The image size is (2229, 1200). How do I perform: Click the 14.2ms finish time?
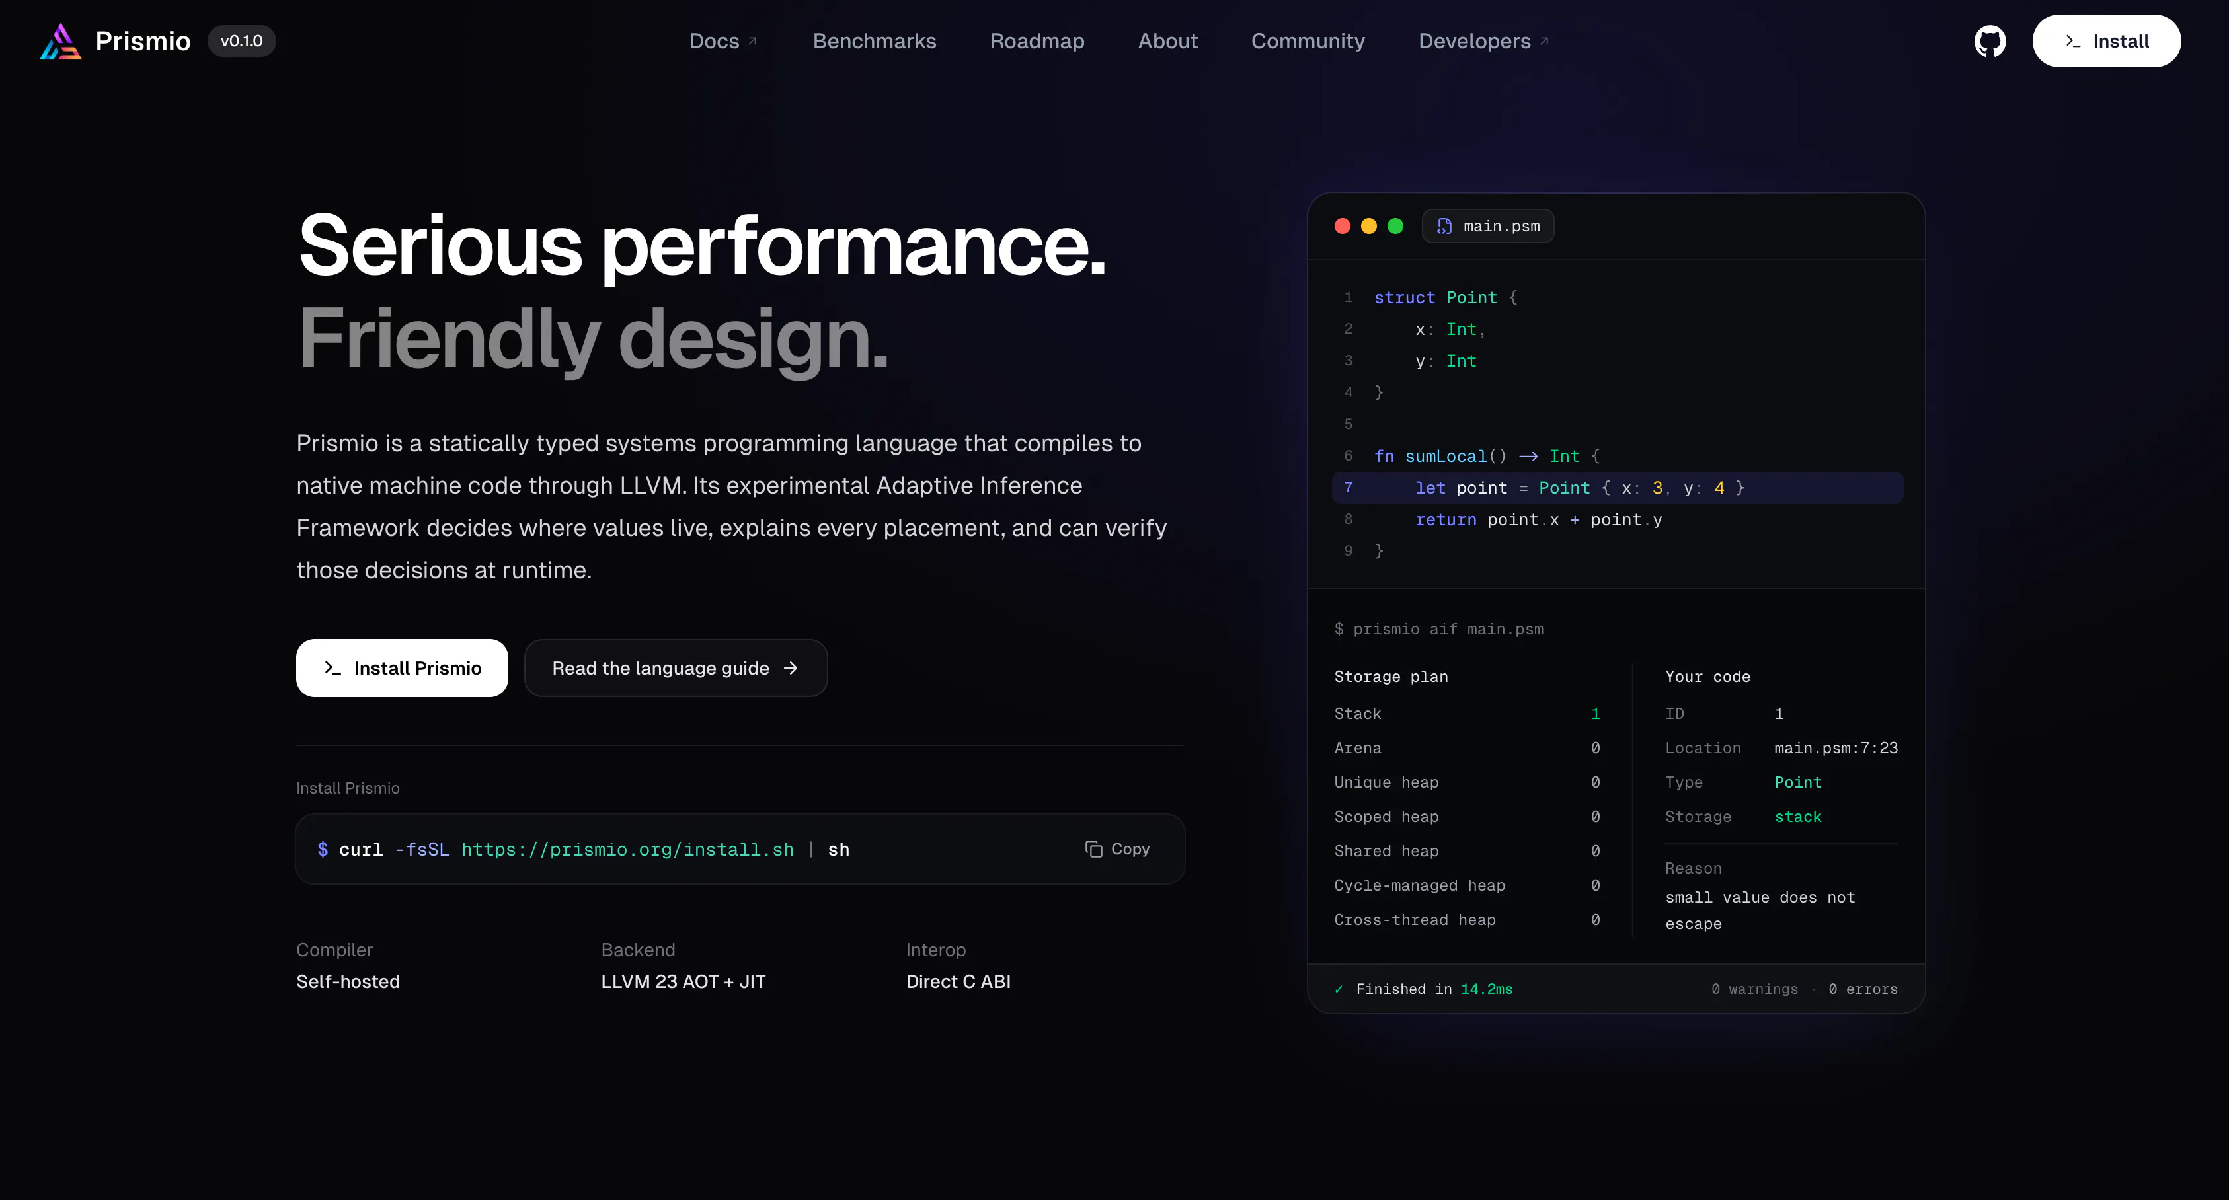click(1486, 989)
